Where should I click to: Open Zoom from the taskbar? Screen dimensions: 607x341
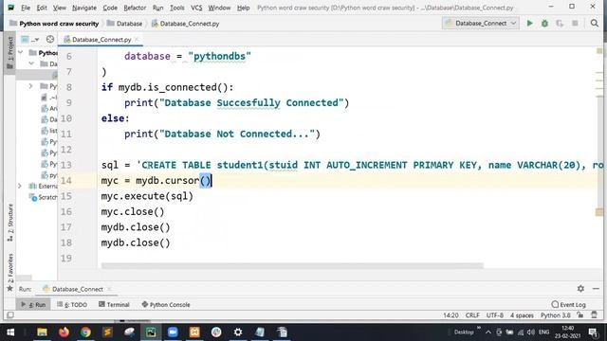pos(173,332)
